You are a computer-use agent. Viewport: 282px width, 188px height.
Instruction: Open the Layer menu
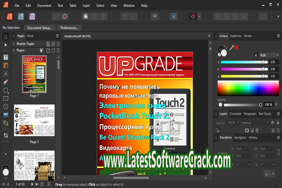[86, 5]
